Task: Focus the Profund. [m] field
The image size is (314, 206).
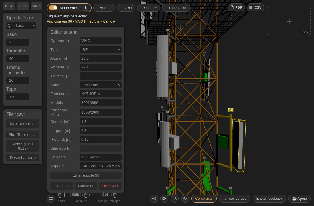Action: click(x=100, y=139)
